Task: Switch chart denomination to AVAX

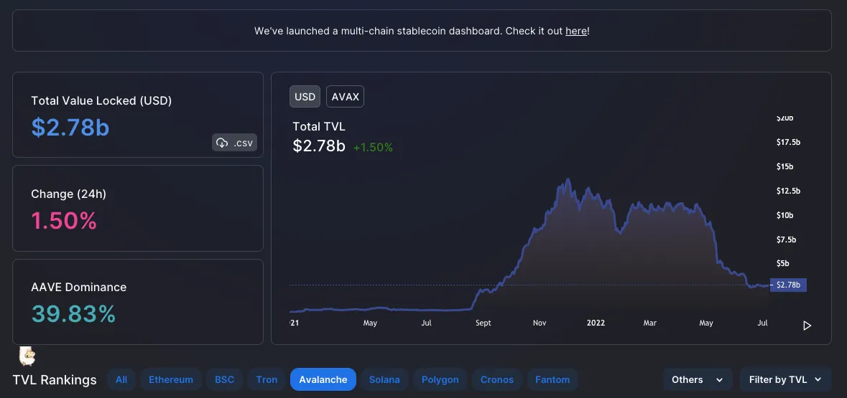Action: click(x=345, y=97)
